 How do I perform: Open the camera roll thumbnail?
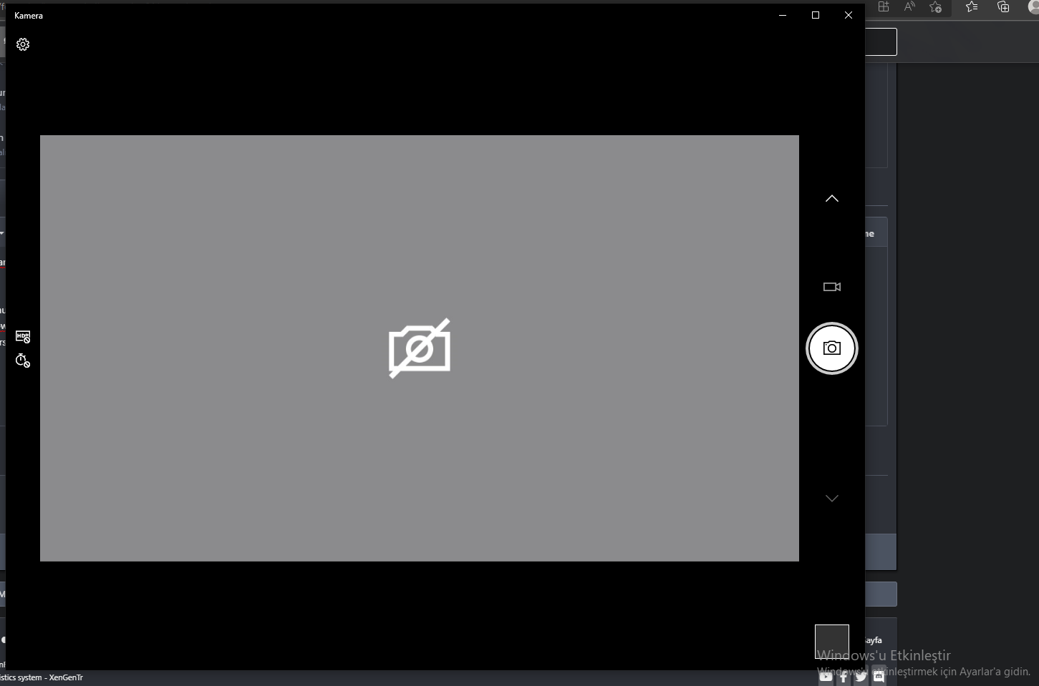tap(831, 642)
